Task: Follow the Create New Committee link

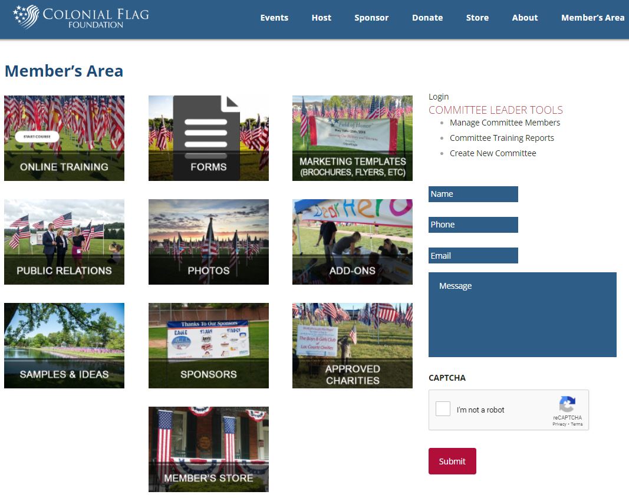Action: click(493, 153)
